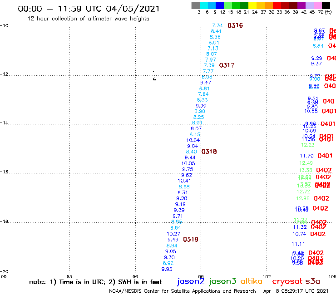Click wave height value "8.92"

tap(168, 263)
